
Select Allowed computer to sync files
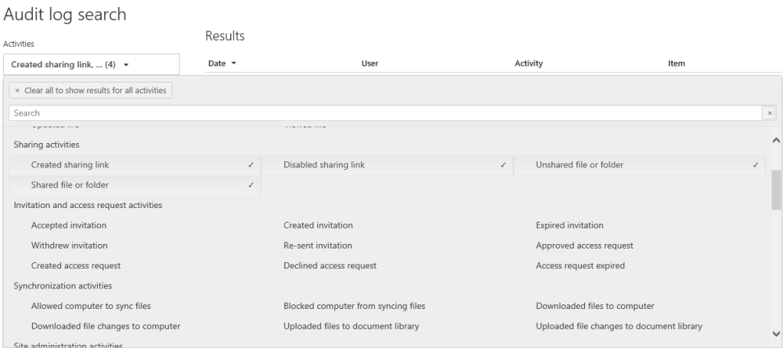(x=91, y=306)
